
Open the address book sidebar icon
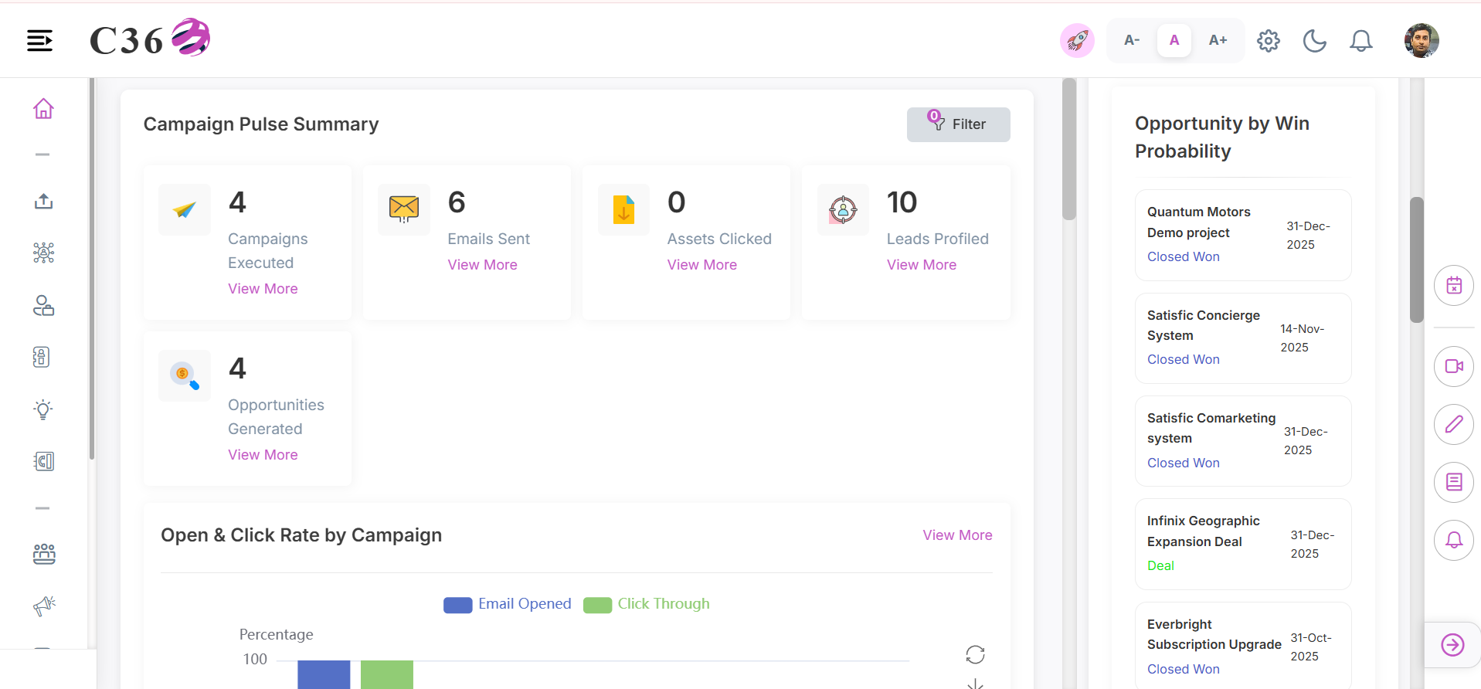(42, 357)
